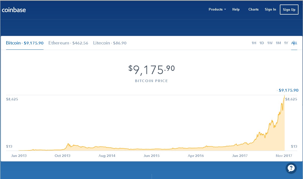
Task: Set chart range to 1W
Action: (270, 43)
